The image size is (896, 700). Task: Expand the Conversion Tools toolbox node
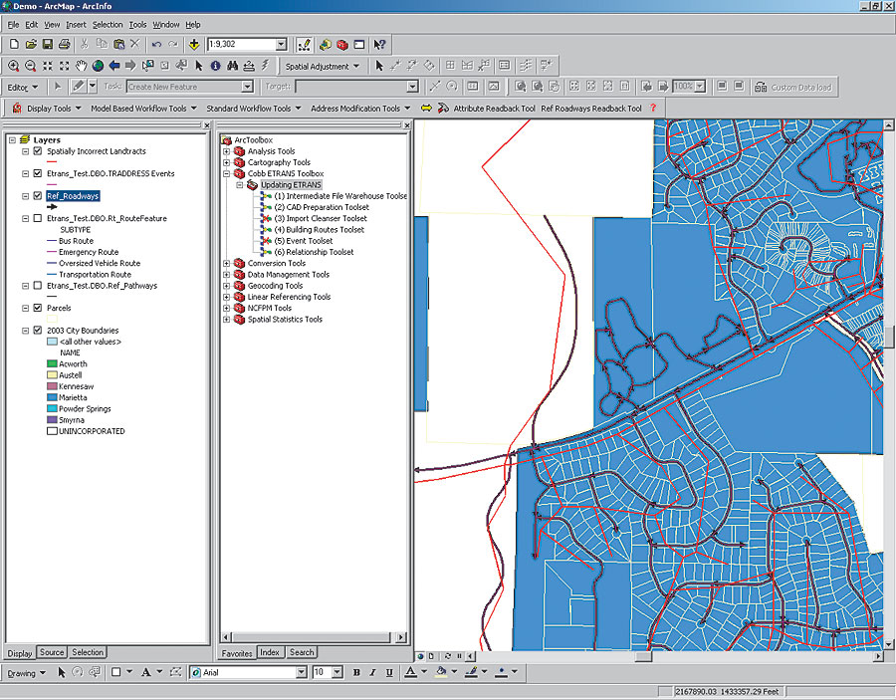[226, 263]
